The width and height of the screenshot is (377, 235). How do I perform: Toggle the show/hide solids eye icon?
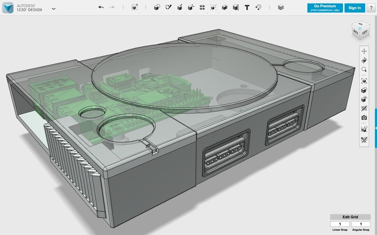[364, 99]
